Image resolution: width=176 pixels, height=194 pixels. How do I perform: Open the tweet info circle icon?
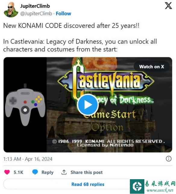click(x=168, y=159)
